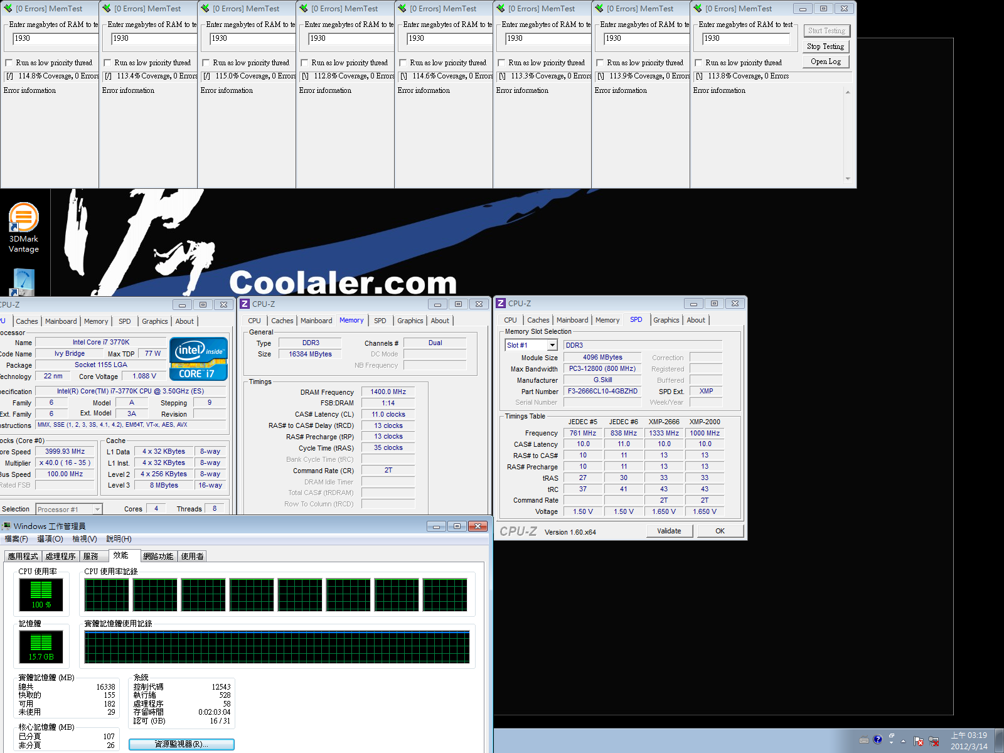Click the CPU-Z logo icon in the SPD window title bar

(501, 303)
